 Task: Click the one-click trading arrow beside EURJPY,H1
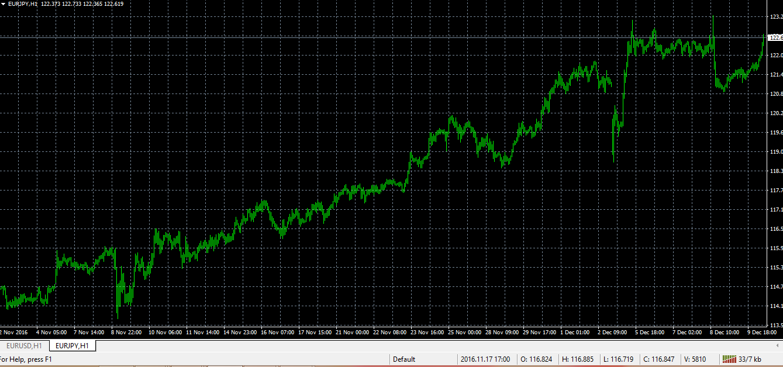coord(3,4)
